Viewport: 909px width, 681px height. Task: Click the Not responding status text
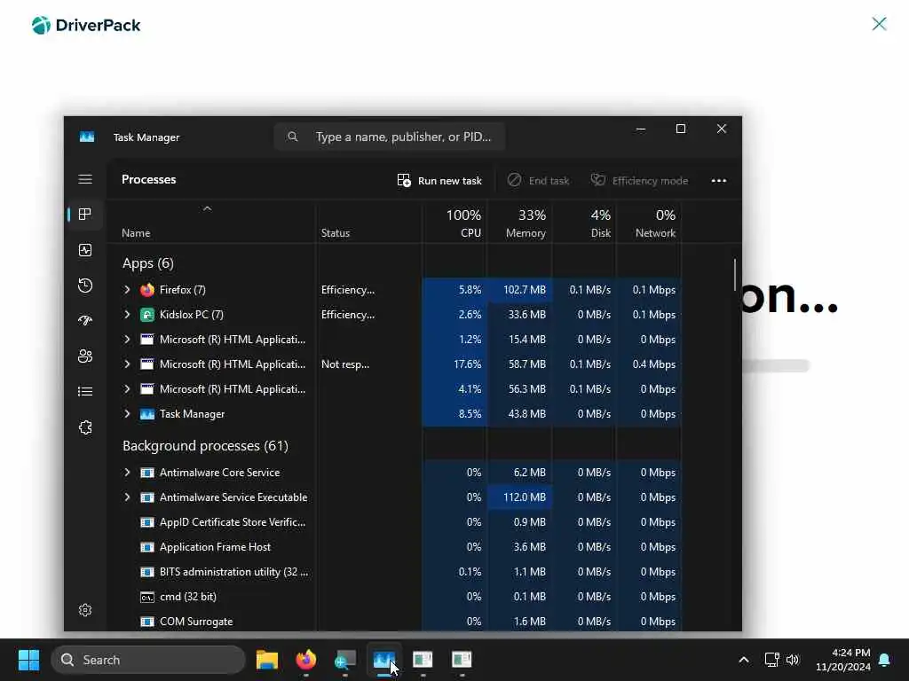(345, 364)
